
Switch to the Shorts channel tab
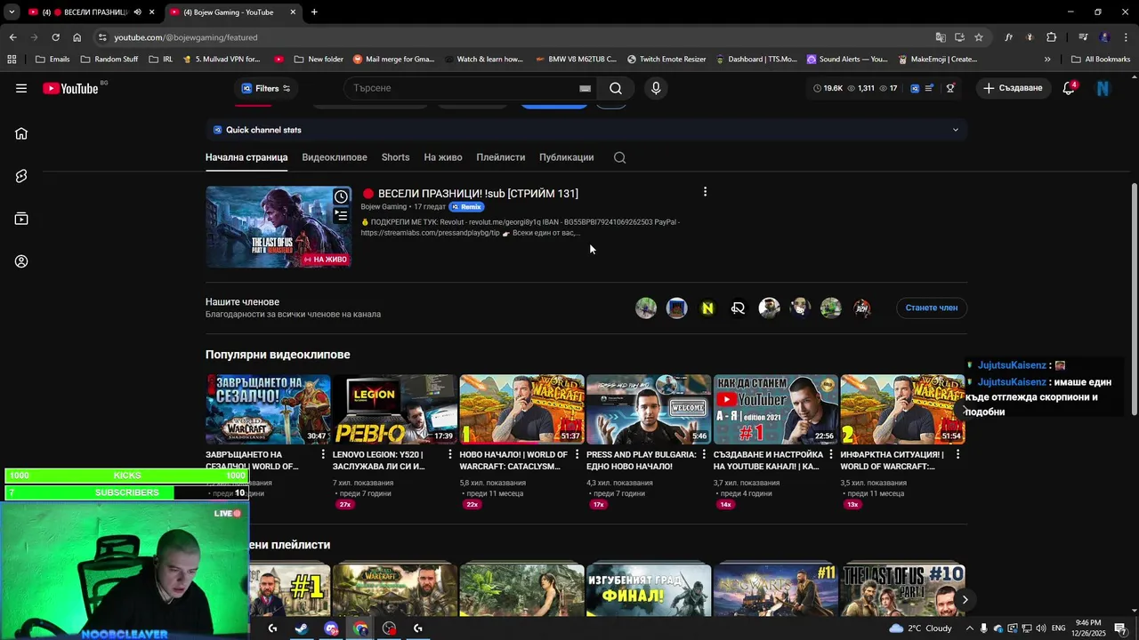[395, 157]
